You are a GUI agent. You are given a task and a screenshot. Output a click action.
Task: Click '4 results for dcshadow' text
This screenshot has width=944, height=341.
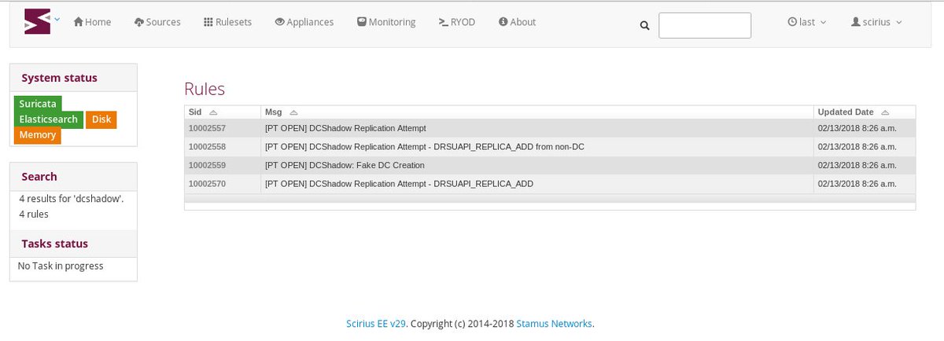72,199
